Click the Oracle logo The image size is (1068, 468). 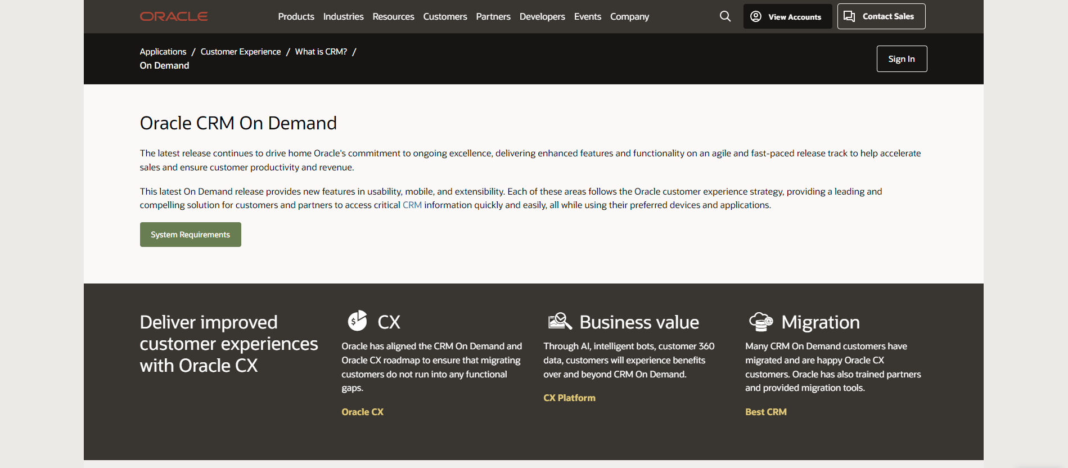(174, 16)
